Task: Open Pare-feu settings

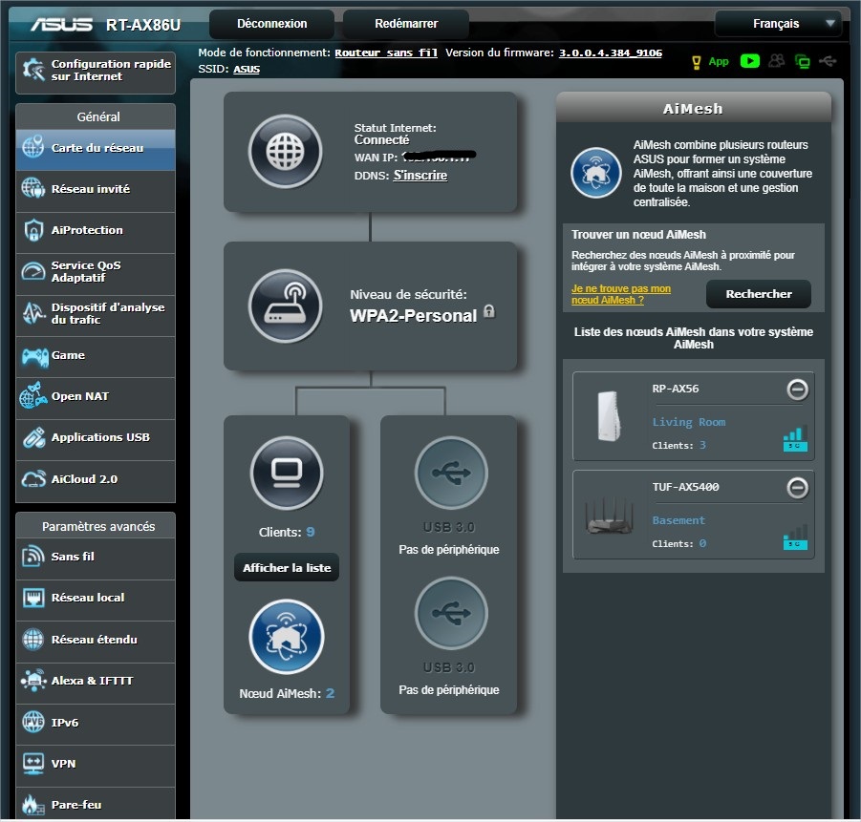Action: tap(96, 805)
